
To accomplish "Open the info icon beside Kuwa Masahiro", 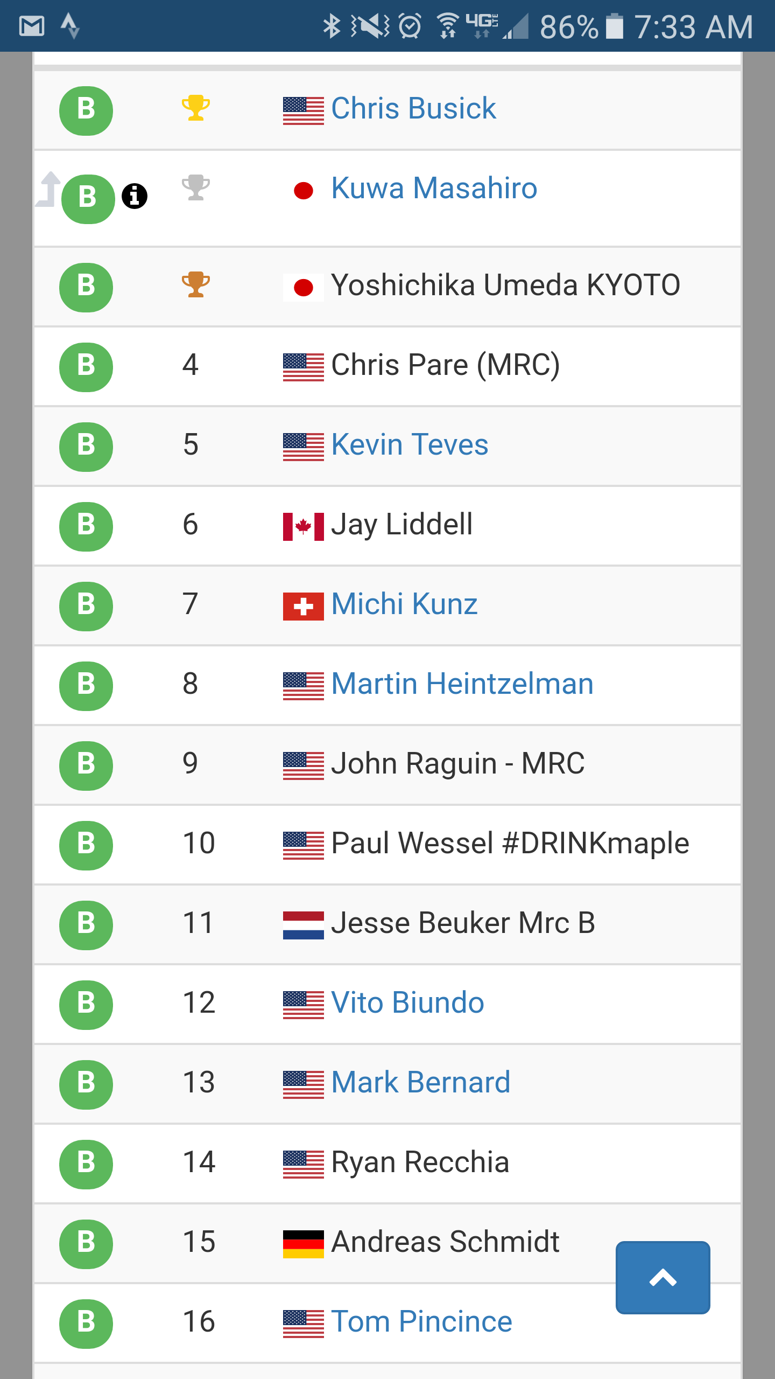I will 135,196.
